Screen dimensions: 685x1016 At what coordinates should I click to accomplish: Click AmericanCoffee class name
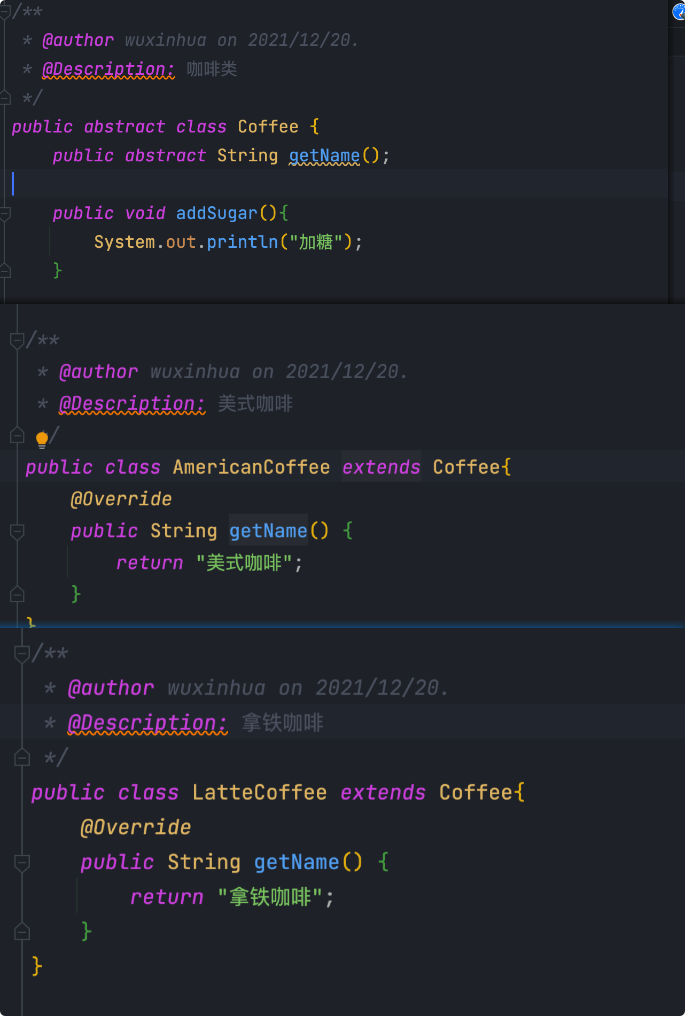pos(251,467)
